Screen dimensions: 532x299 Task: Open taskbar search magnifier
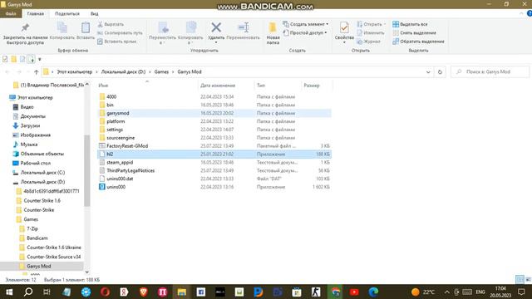(28, 292)
